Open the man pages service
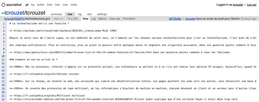Image resolution: width=259 pixels, height=102 pixels. click(x=65, y=5)
